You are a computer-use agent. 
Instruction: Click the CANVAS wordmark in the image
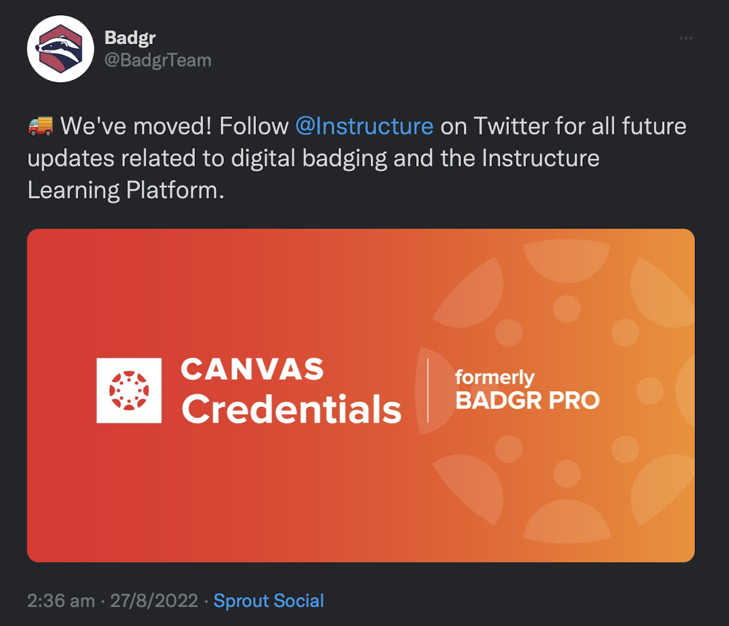pos(252,369)
